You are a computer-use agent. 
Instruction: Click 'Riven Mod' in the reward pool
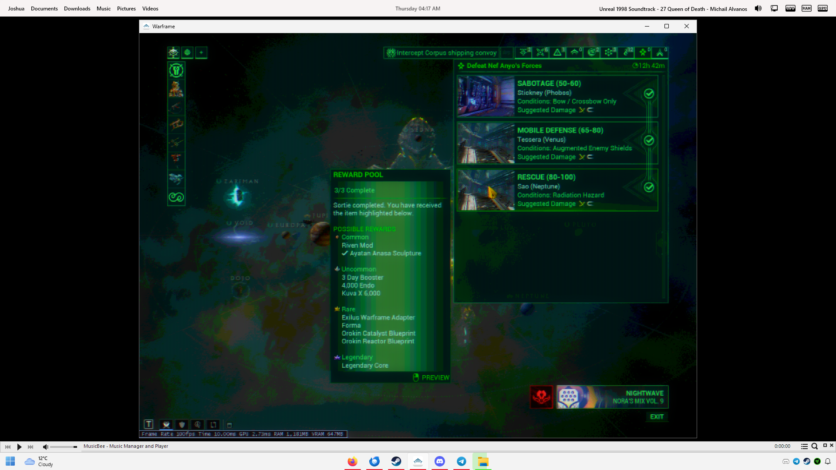coord(357,245)
